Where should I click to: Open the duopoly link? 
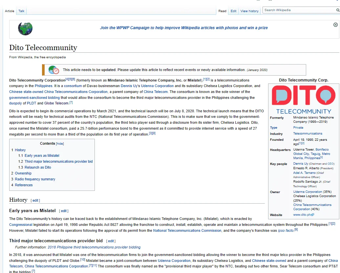point(15,103)
